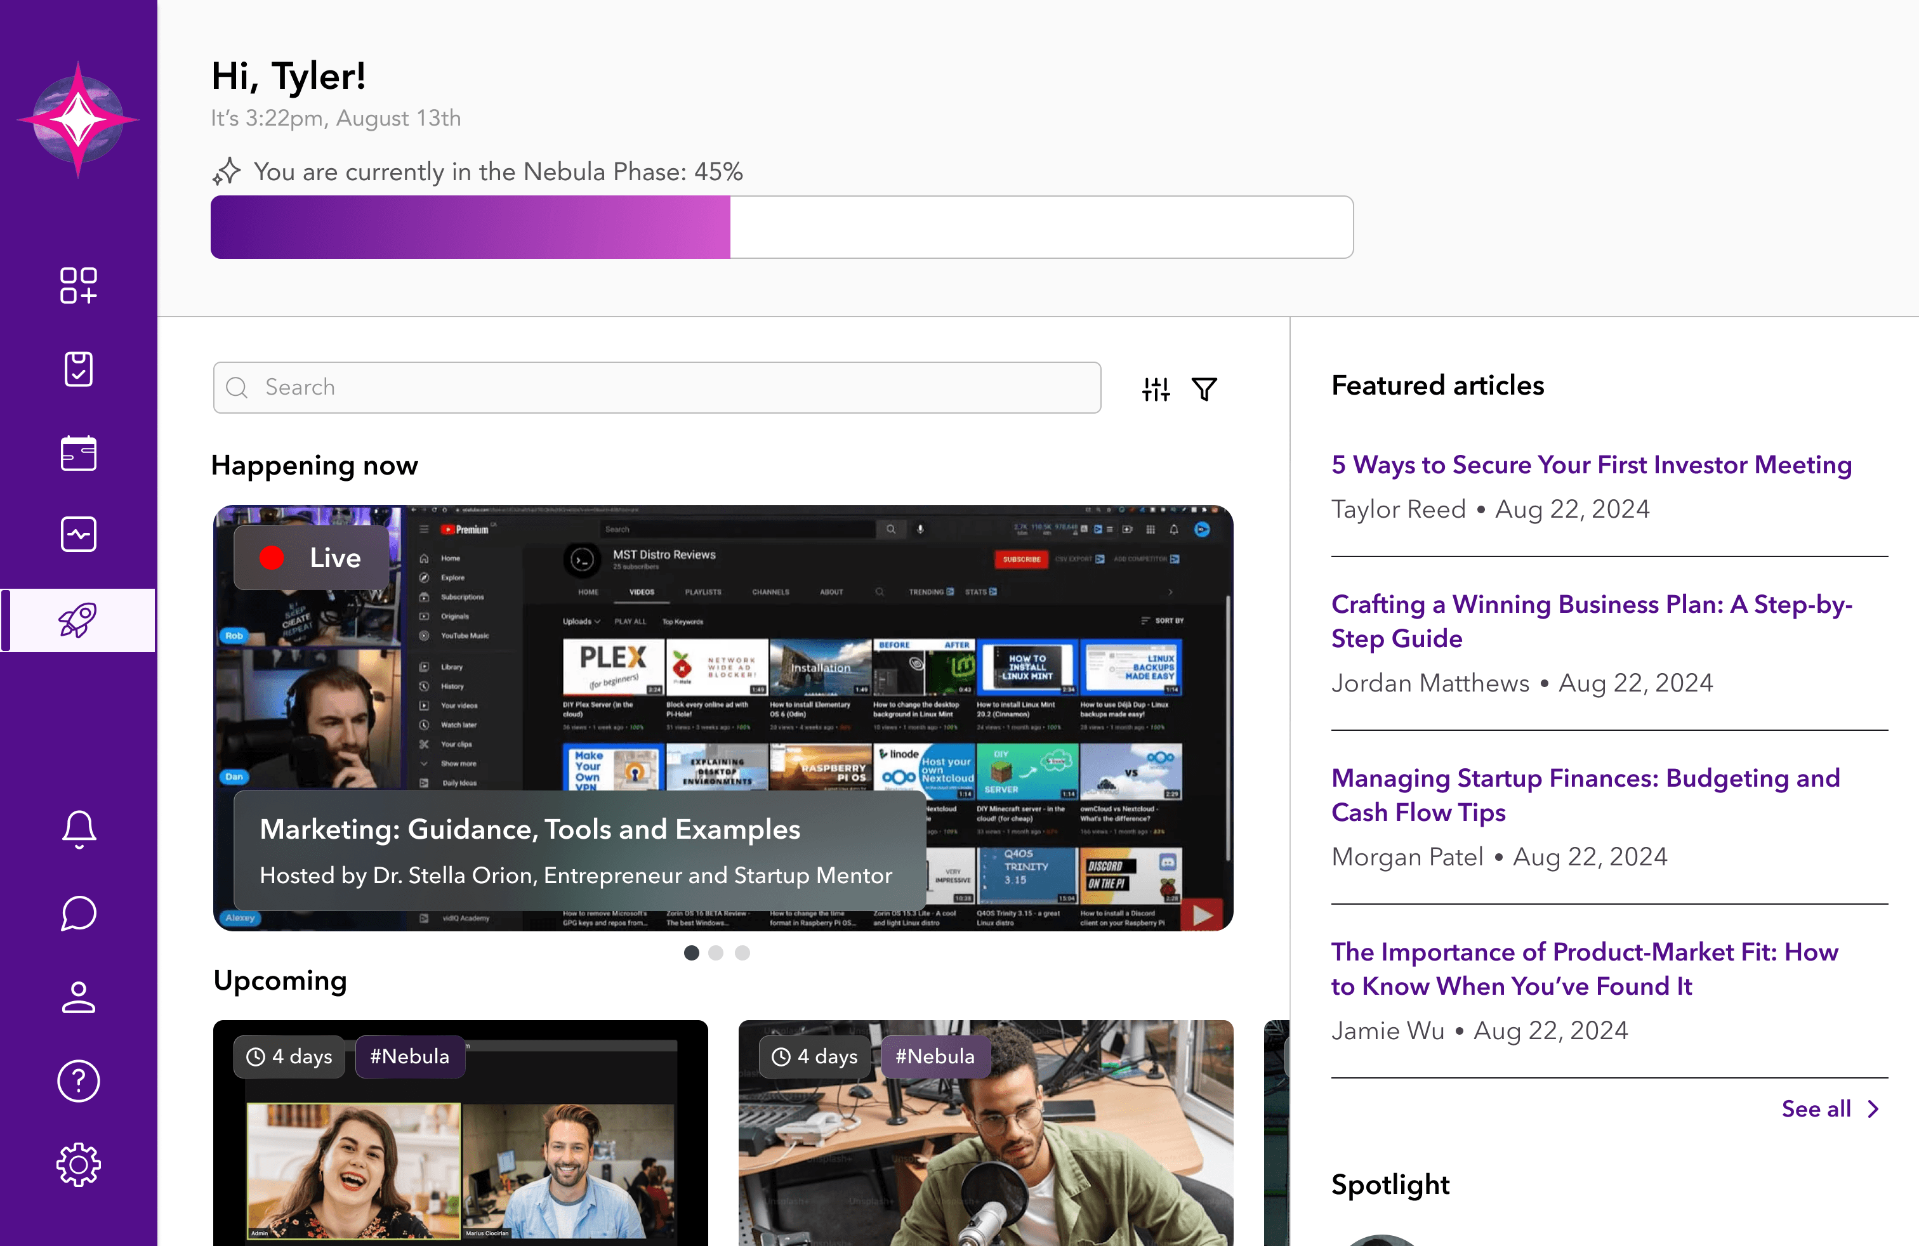Image resolution: width=1919 pixels, height=1246 pixels.
Task: Click the Nebula Phase progress bar
Action: click(781, 227)
